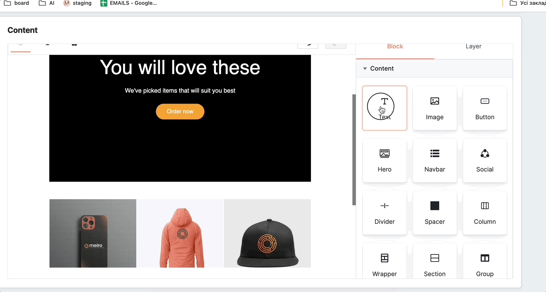Open the board bookmarks folder
Screen dimensions: 546x292
click(x=16, y=3)
